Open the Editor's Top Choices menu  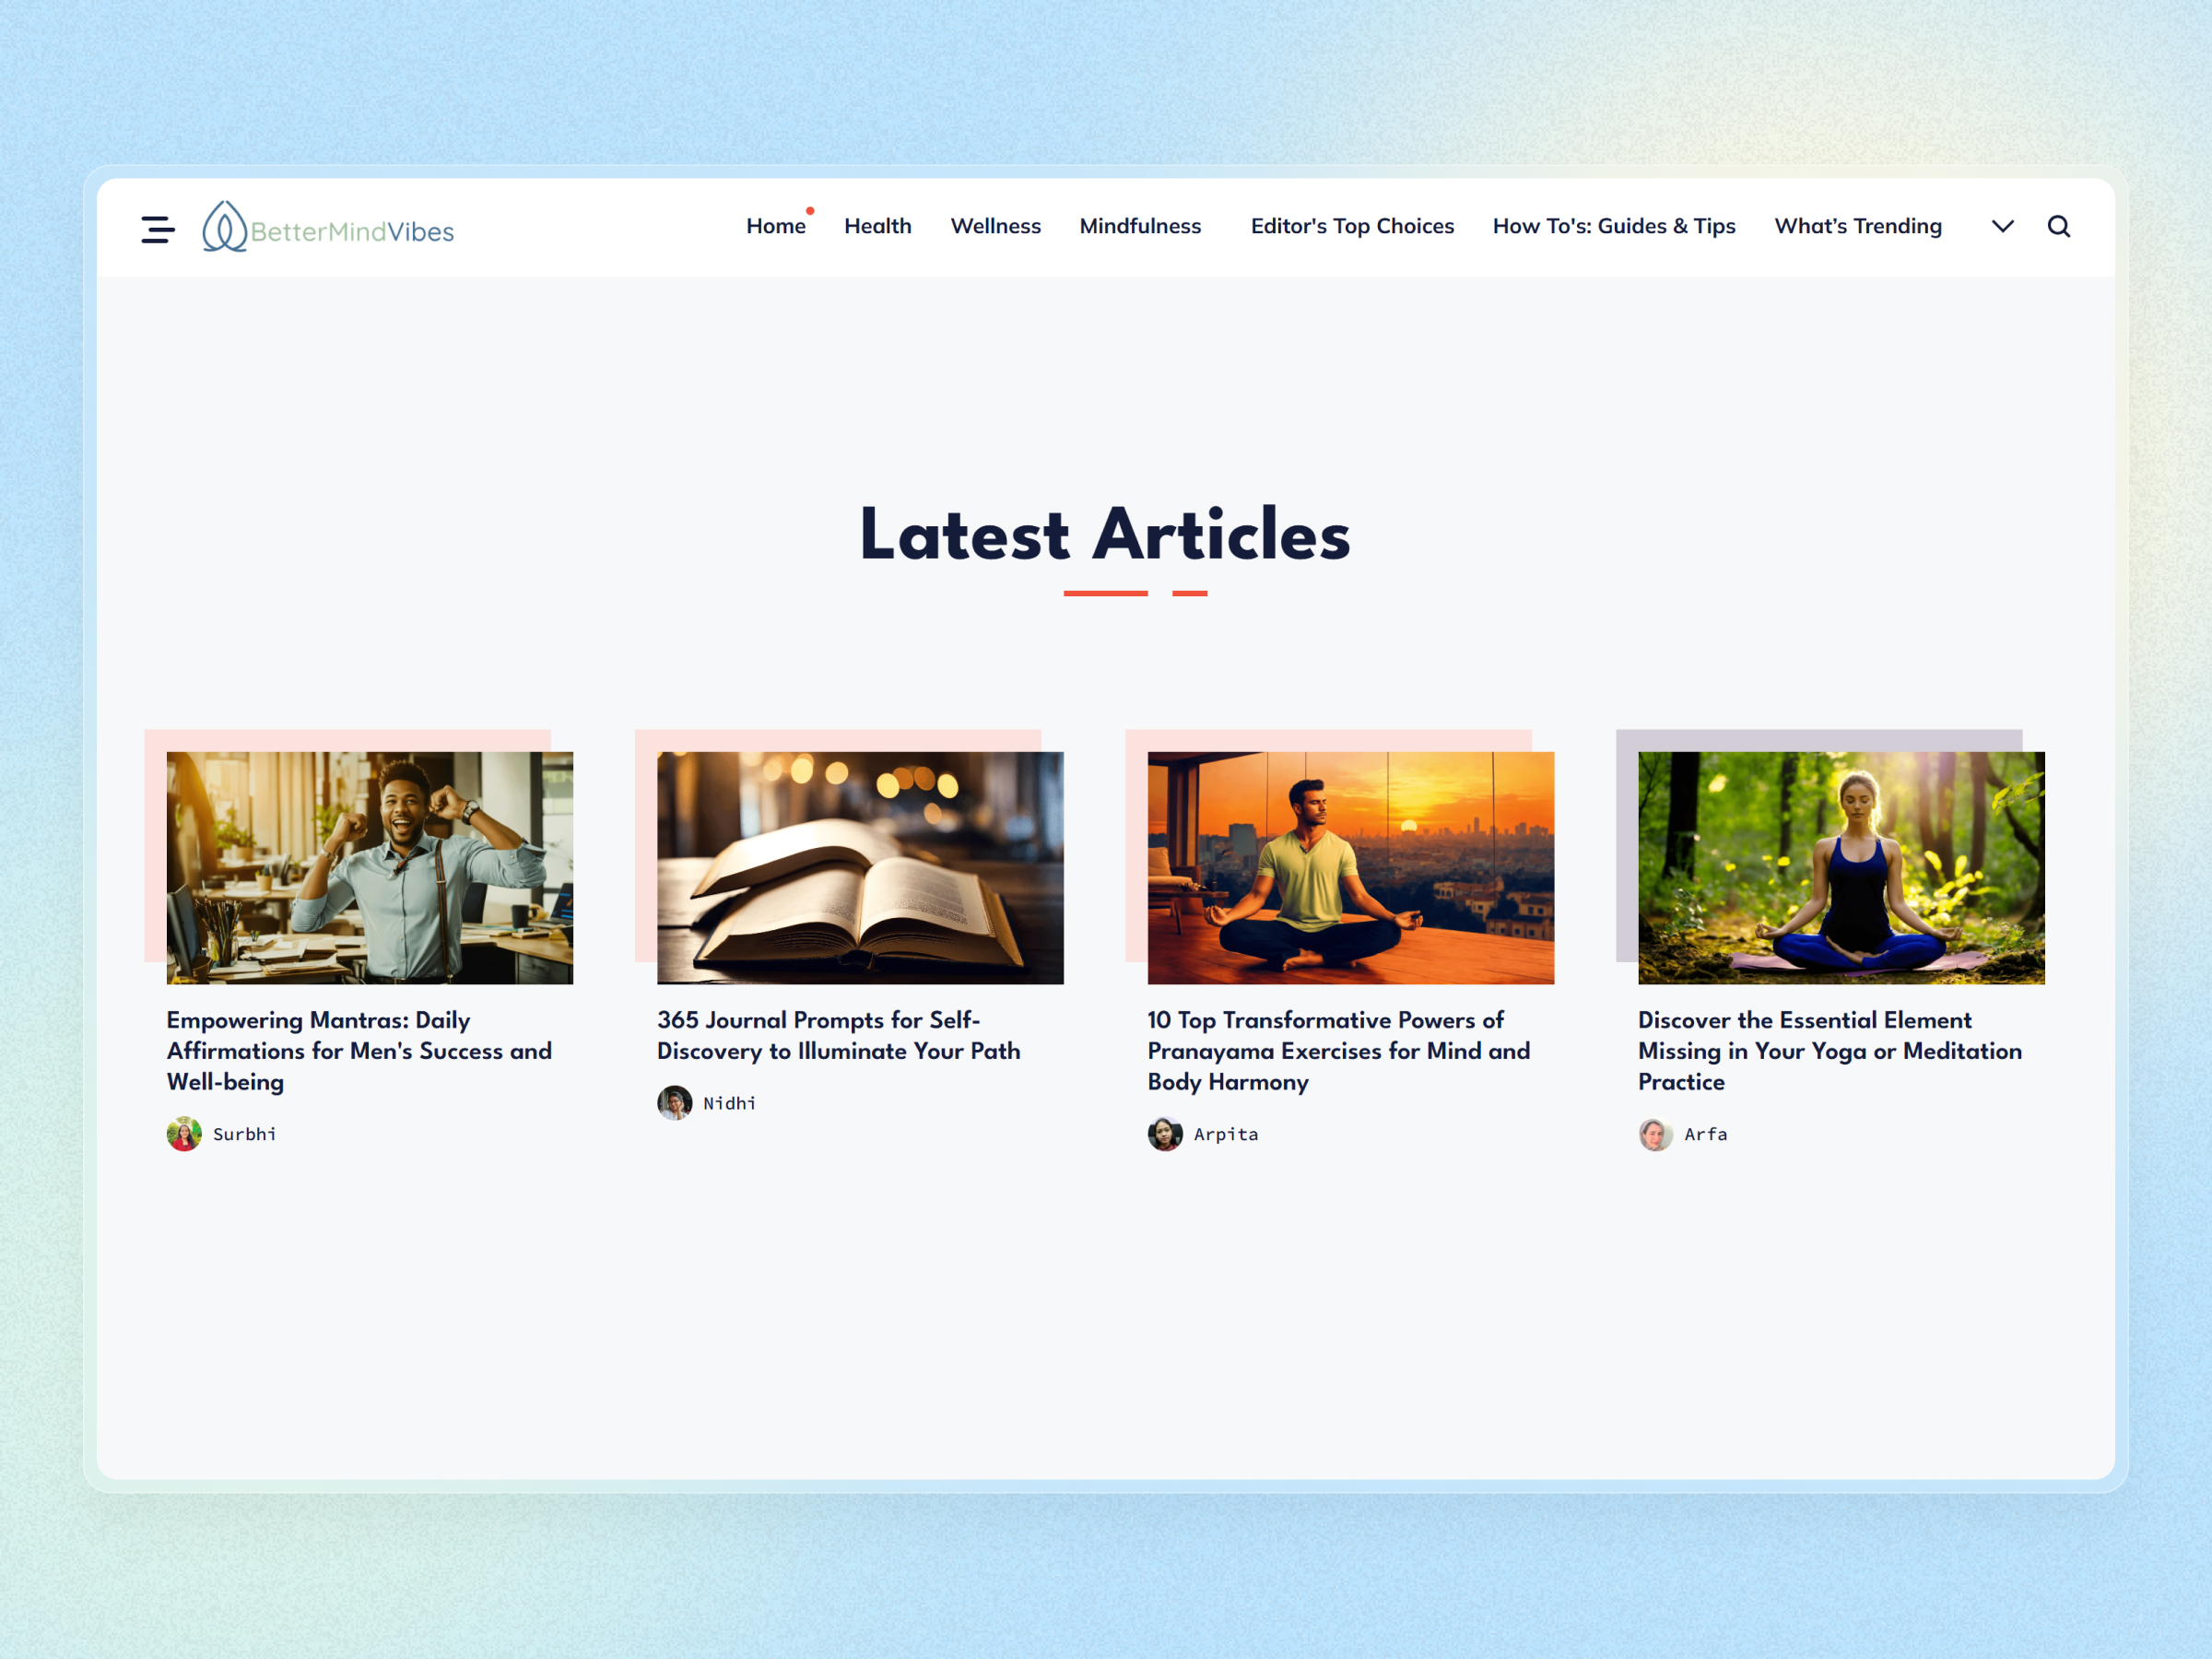click(1351, 226)
